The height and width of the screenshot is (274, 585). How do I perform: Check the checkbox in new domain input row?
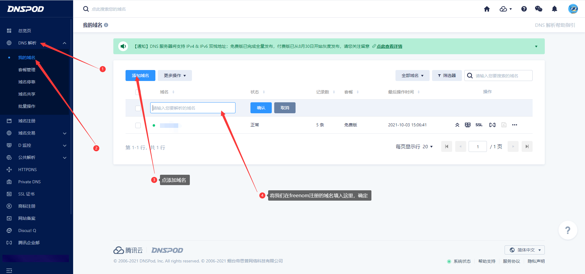(x=138, y=108)
